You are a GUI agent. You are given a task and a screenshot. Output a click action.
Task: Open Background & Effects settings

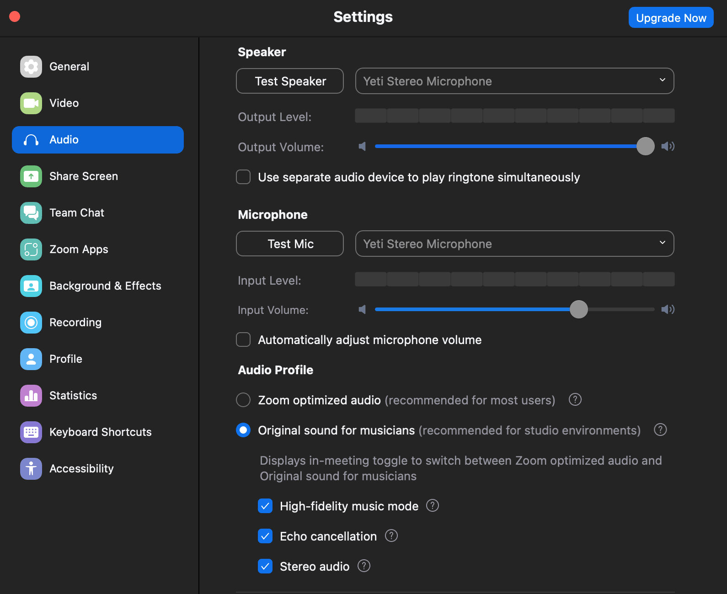point(98,286)
